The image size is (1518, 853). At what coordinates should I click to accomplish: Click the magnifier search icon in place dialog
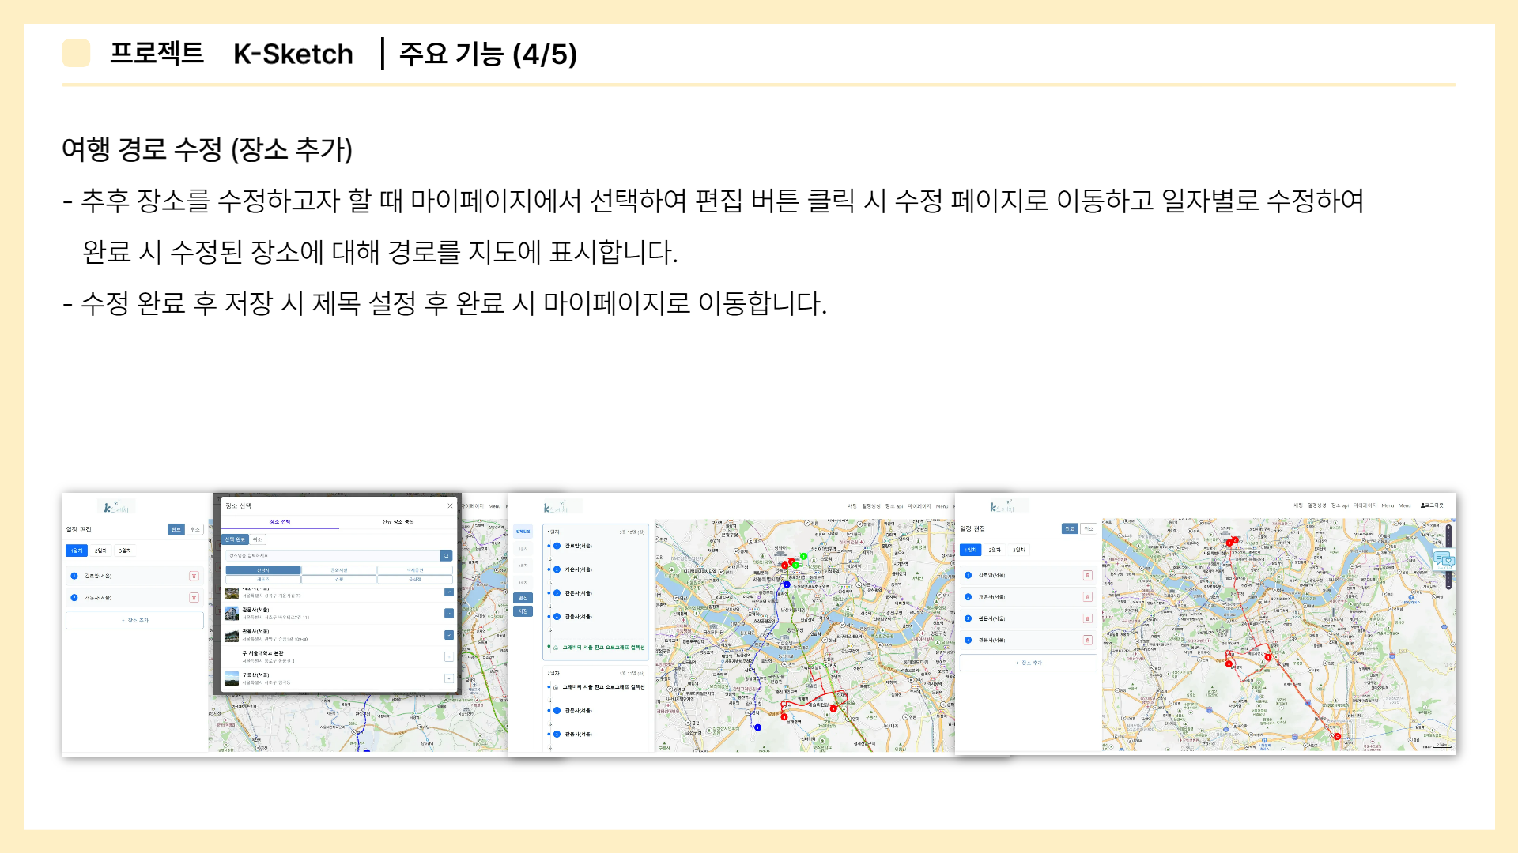(446, 555)
